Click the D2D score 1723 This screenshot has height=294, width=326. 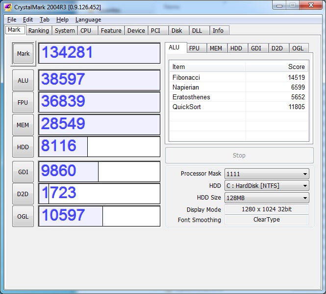[x=100, y=194]
